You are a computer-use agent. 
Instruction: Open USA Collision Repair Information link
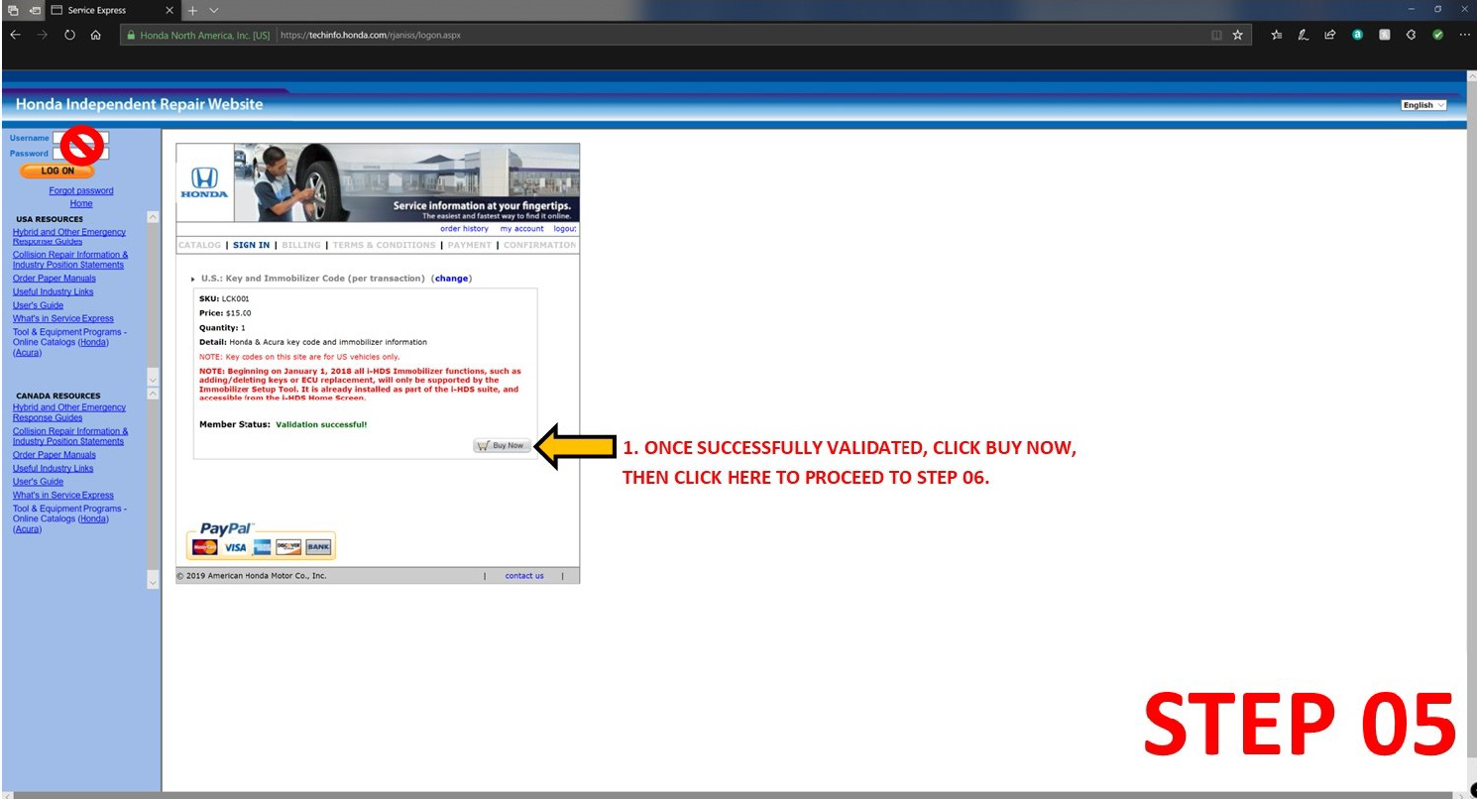click(x=70, y=260)
